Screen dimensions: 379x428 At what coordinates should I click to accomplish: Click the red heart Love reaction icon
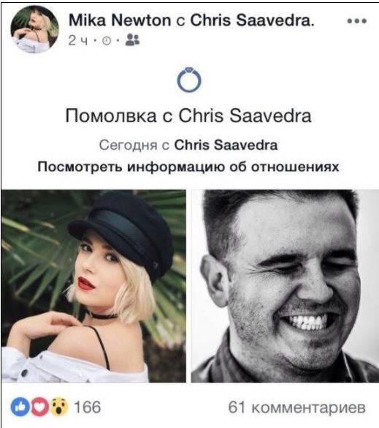pos(39,407)
